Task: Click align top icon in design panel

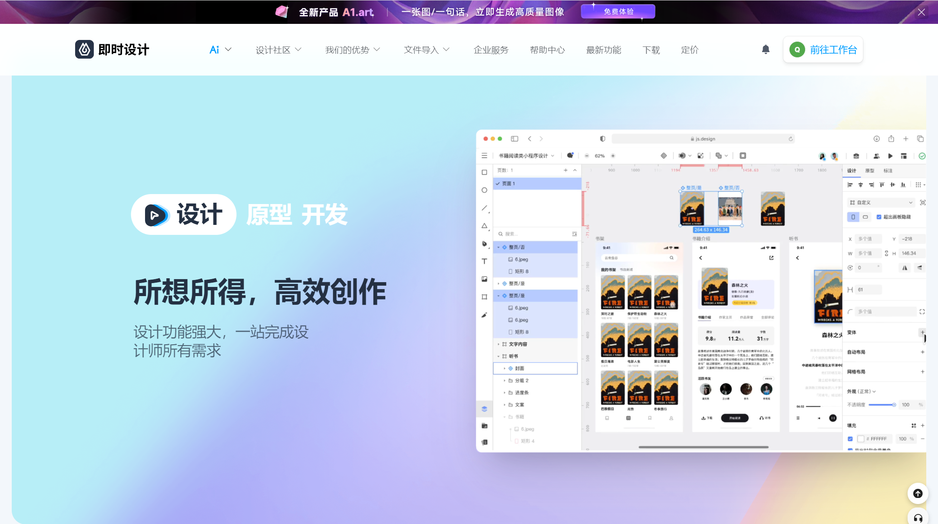Action: tap(882, 185)
